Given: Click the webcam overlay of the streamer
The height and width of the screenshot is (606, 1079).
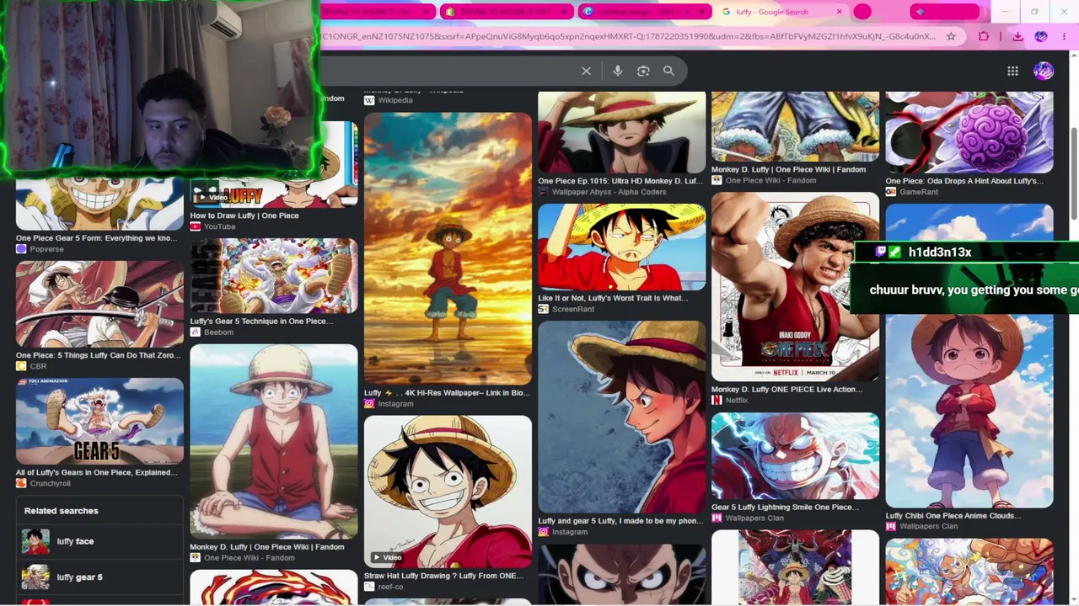Looking at the screenshot, I should [x=160, y=88].
